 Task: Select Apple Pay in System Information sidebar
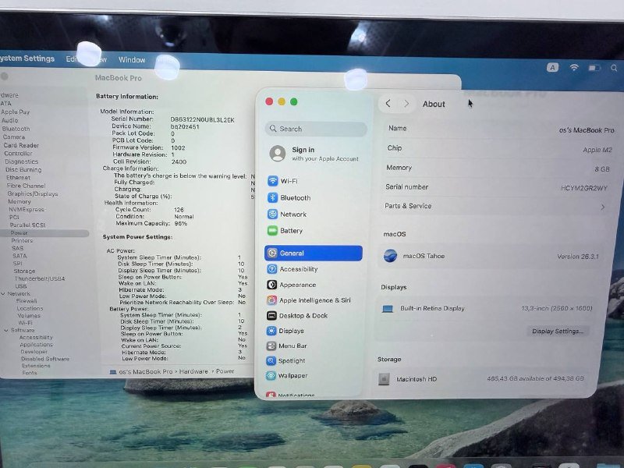point(15,112)
